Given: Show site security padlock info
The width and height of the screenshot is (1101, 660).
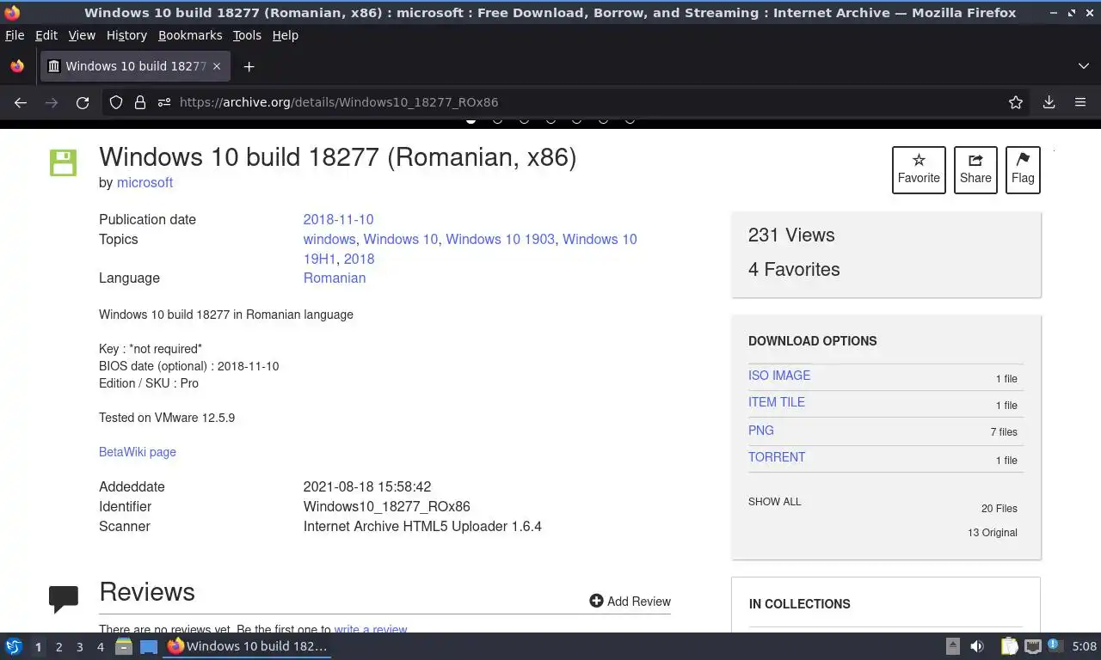Looking at the screenshot, I should (140, 102).
